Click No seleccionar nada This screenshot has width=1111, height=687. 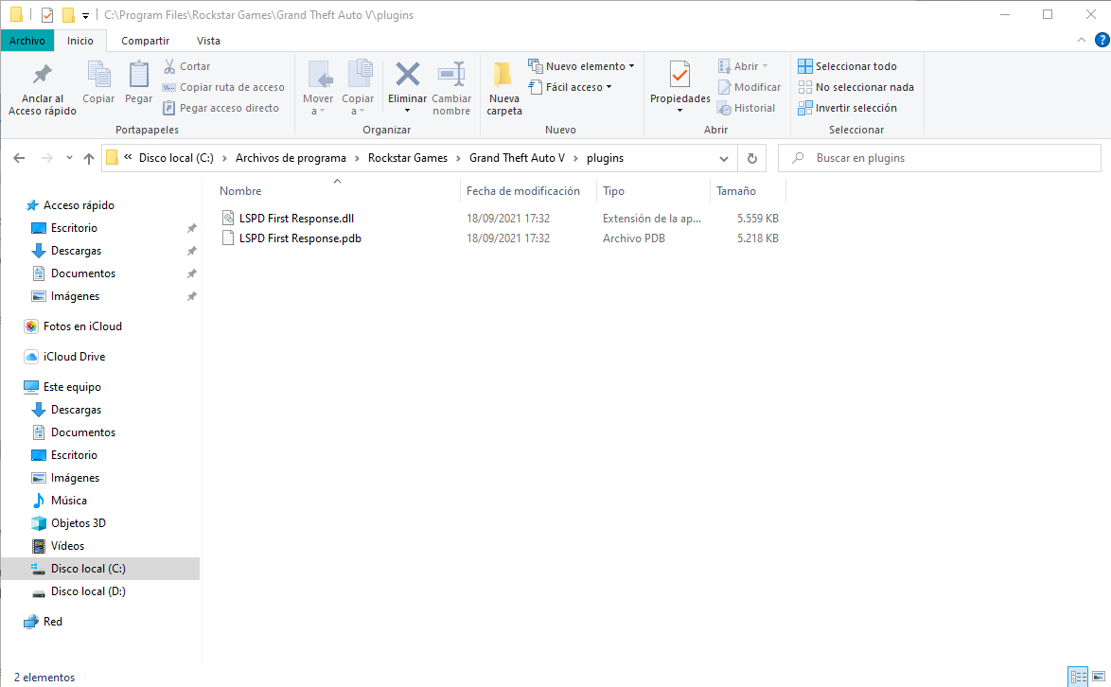pyautogui.click(x=855, y=87)
